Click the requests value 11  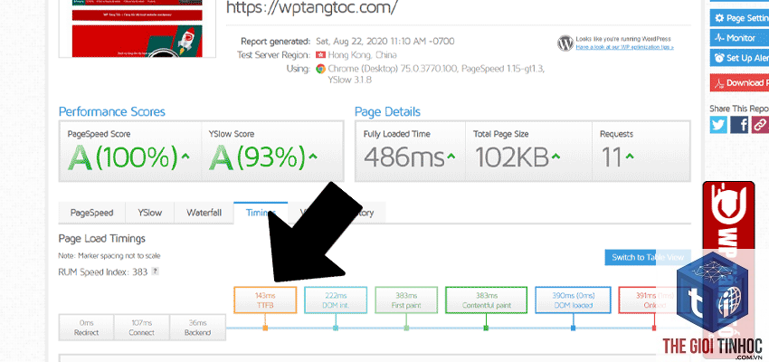click(x=612, y=158)
